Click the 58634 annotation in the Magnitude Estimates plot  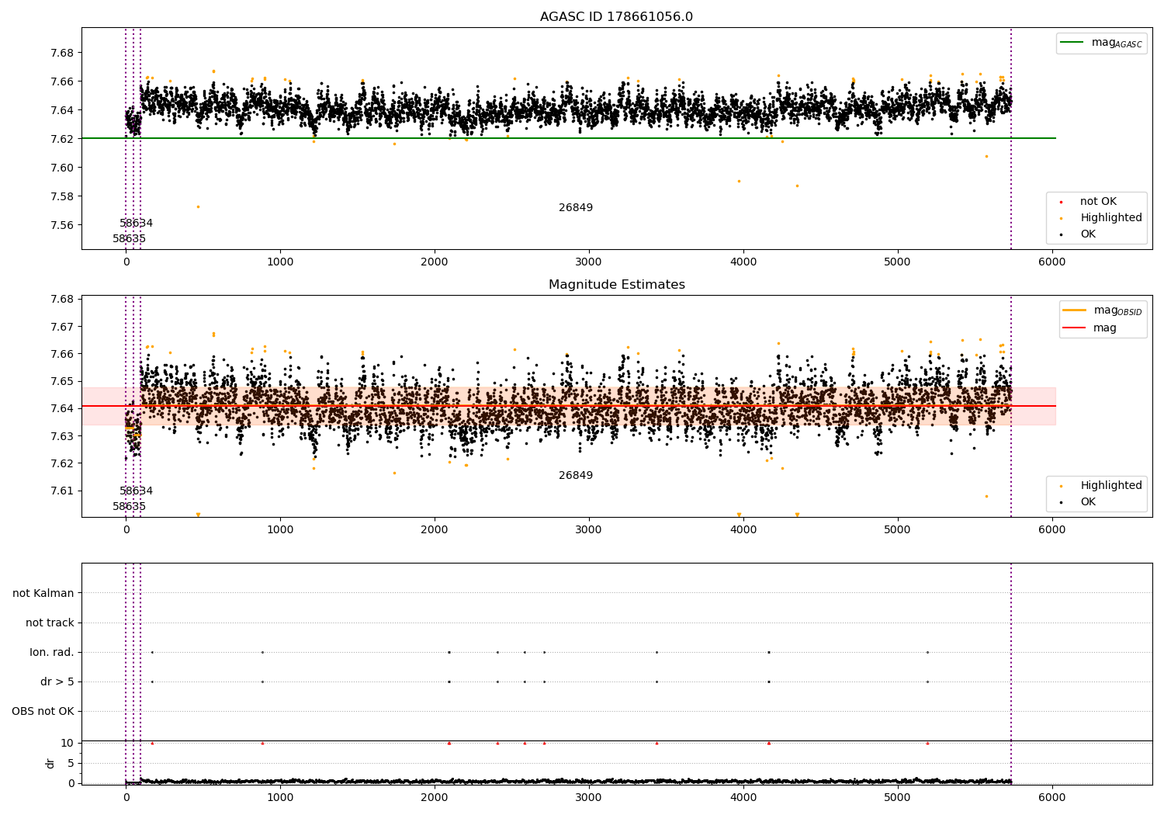pyautogui.click(x=136, y=491)
